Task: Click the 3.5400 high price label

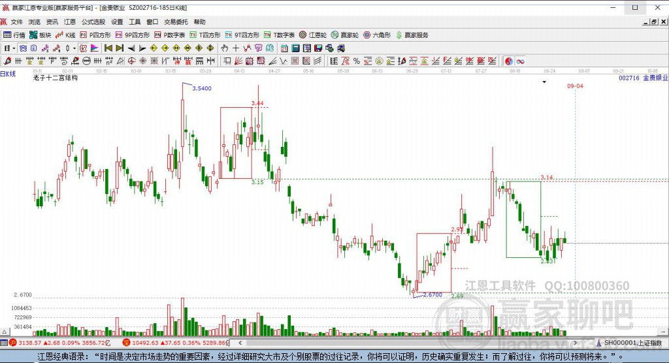Action: click(x=202, y=88)
